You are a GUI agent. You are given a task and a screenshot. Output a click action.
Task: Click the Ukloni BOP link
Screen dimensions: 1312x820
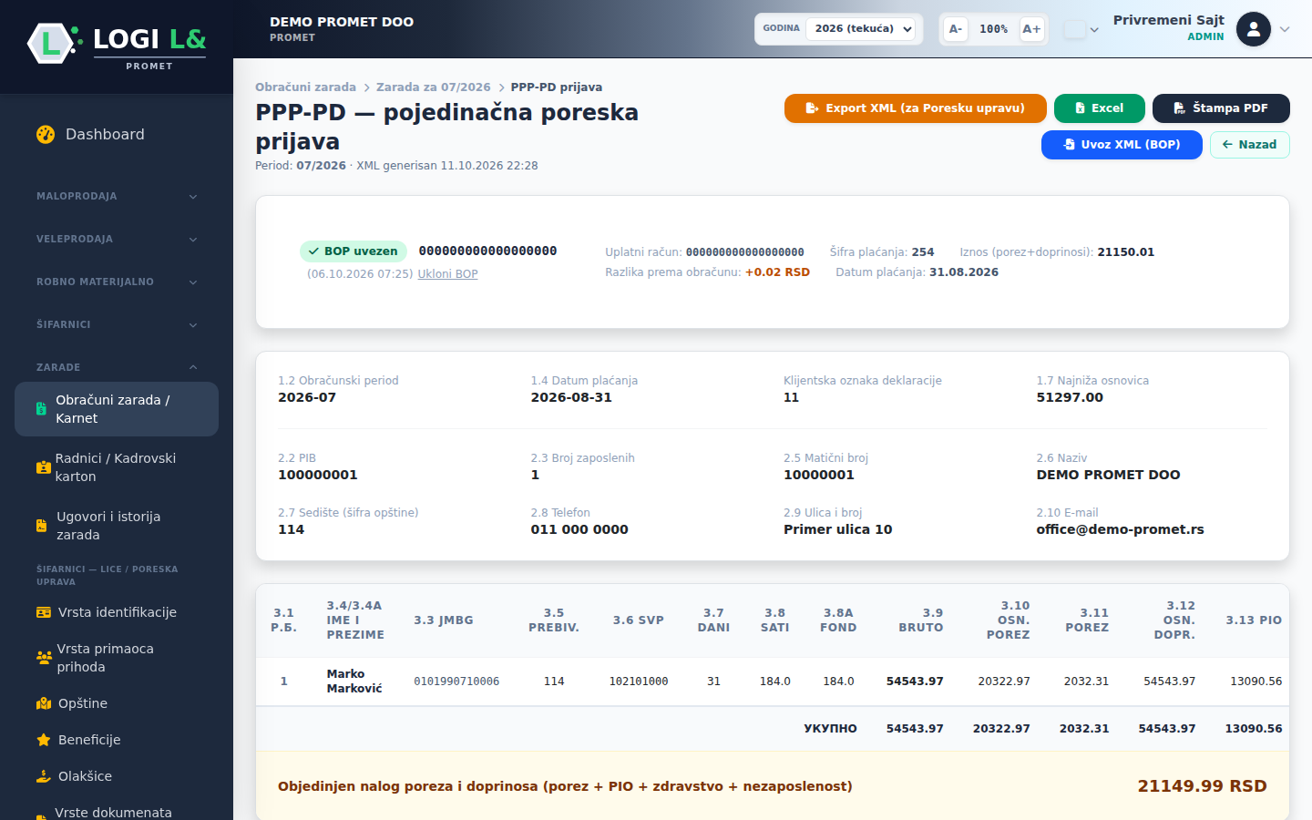[x=447, y=274]
